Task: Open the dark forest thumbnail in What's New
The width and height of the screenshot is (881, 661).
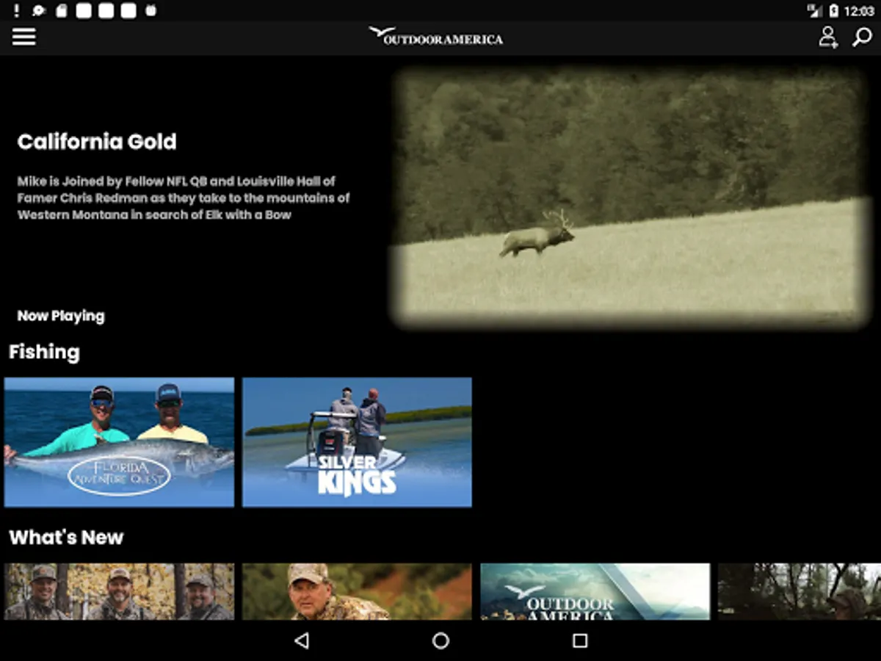Action: click(x=800, y=591)
